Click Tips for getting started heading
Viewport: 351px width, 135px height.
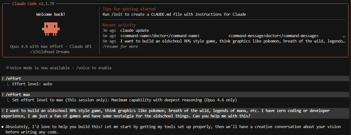129,9
